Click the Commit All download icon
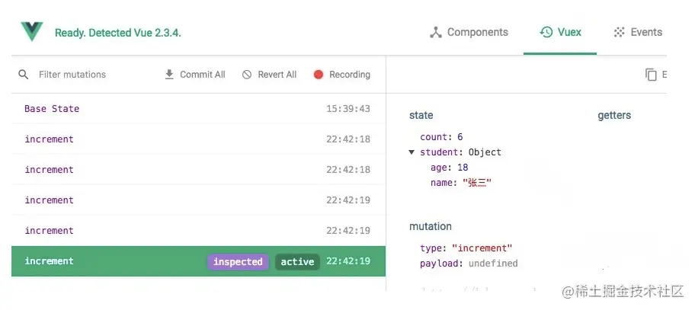This screenshot has width=695, height=310. [x=169, y=75]
